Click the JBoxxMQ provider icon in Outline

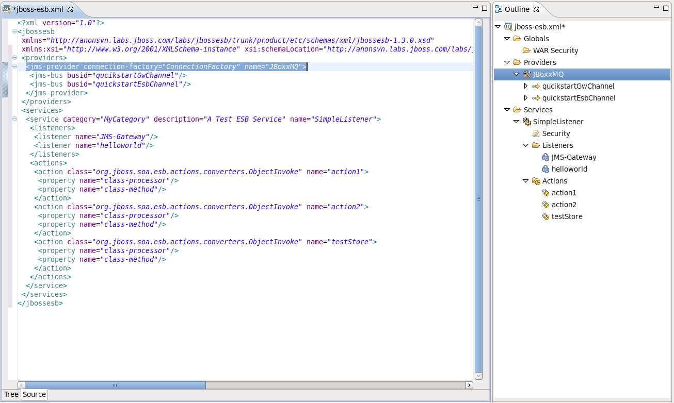pyautogui.click(x=527, y=74)
